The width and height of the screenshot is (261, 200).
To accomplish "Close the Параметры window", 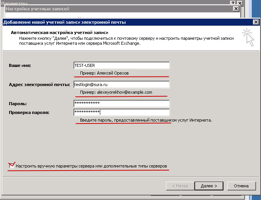I will [x=240, y=3].
